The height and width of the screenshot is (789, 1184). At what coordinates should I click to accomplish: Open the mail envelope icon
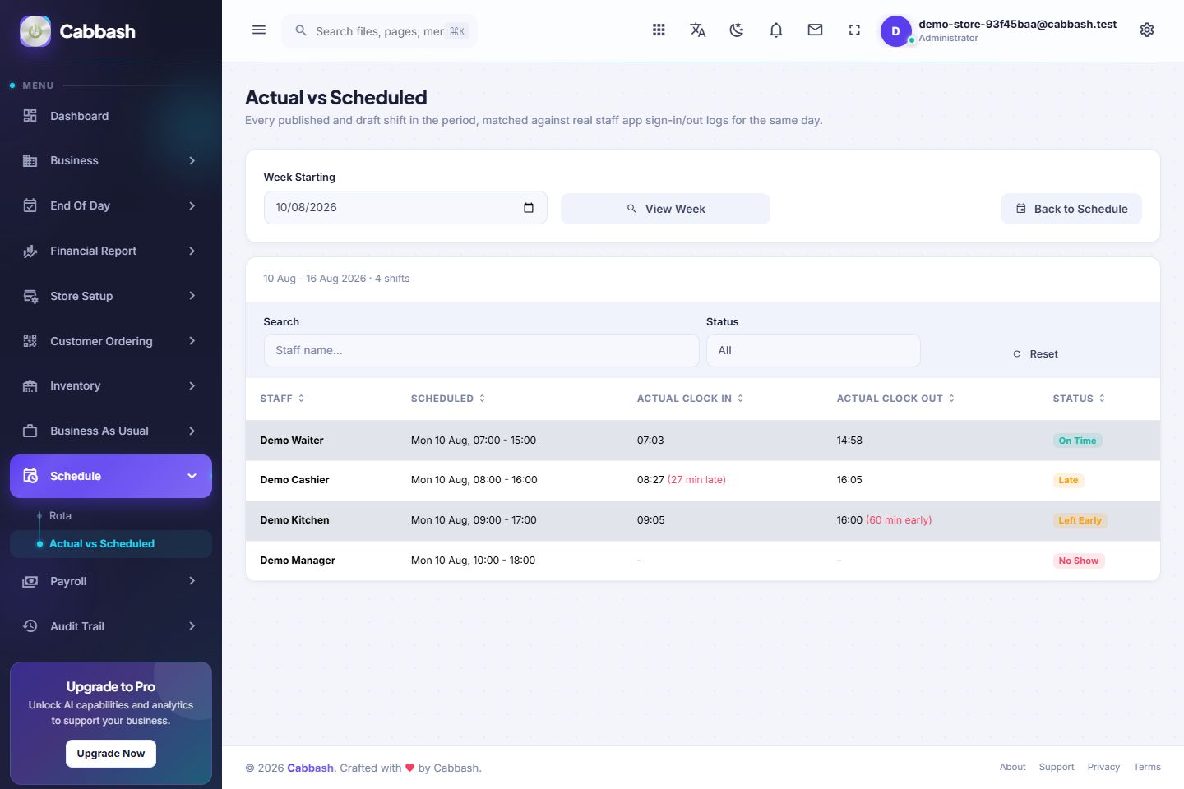[x=816, y=30]
